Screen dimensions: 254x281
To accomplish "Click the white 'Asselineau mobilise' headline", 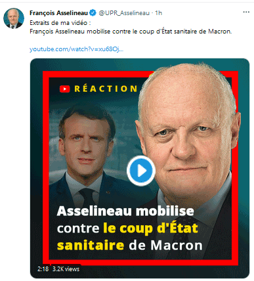I will (125, 211).
